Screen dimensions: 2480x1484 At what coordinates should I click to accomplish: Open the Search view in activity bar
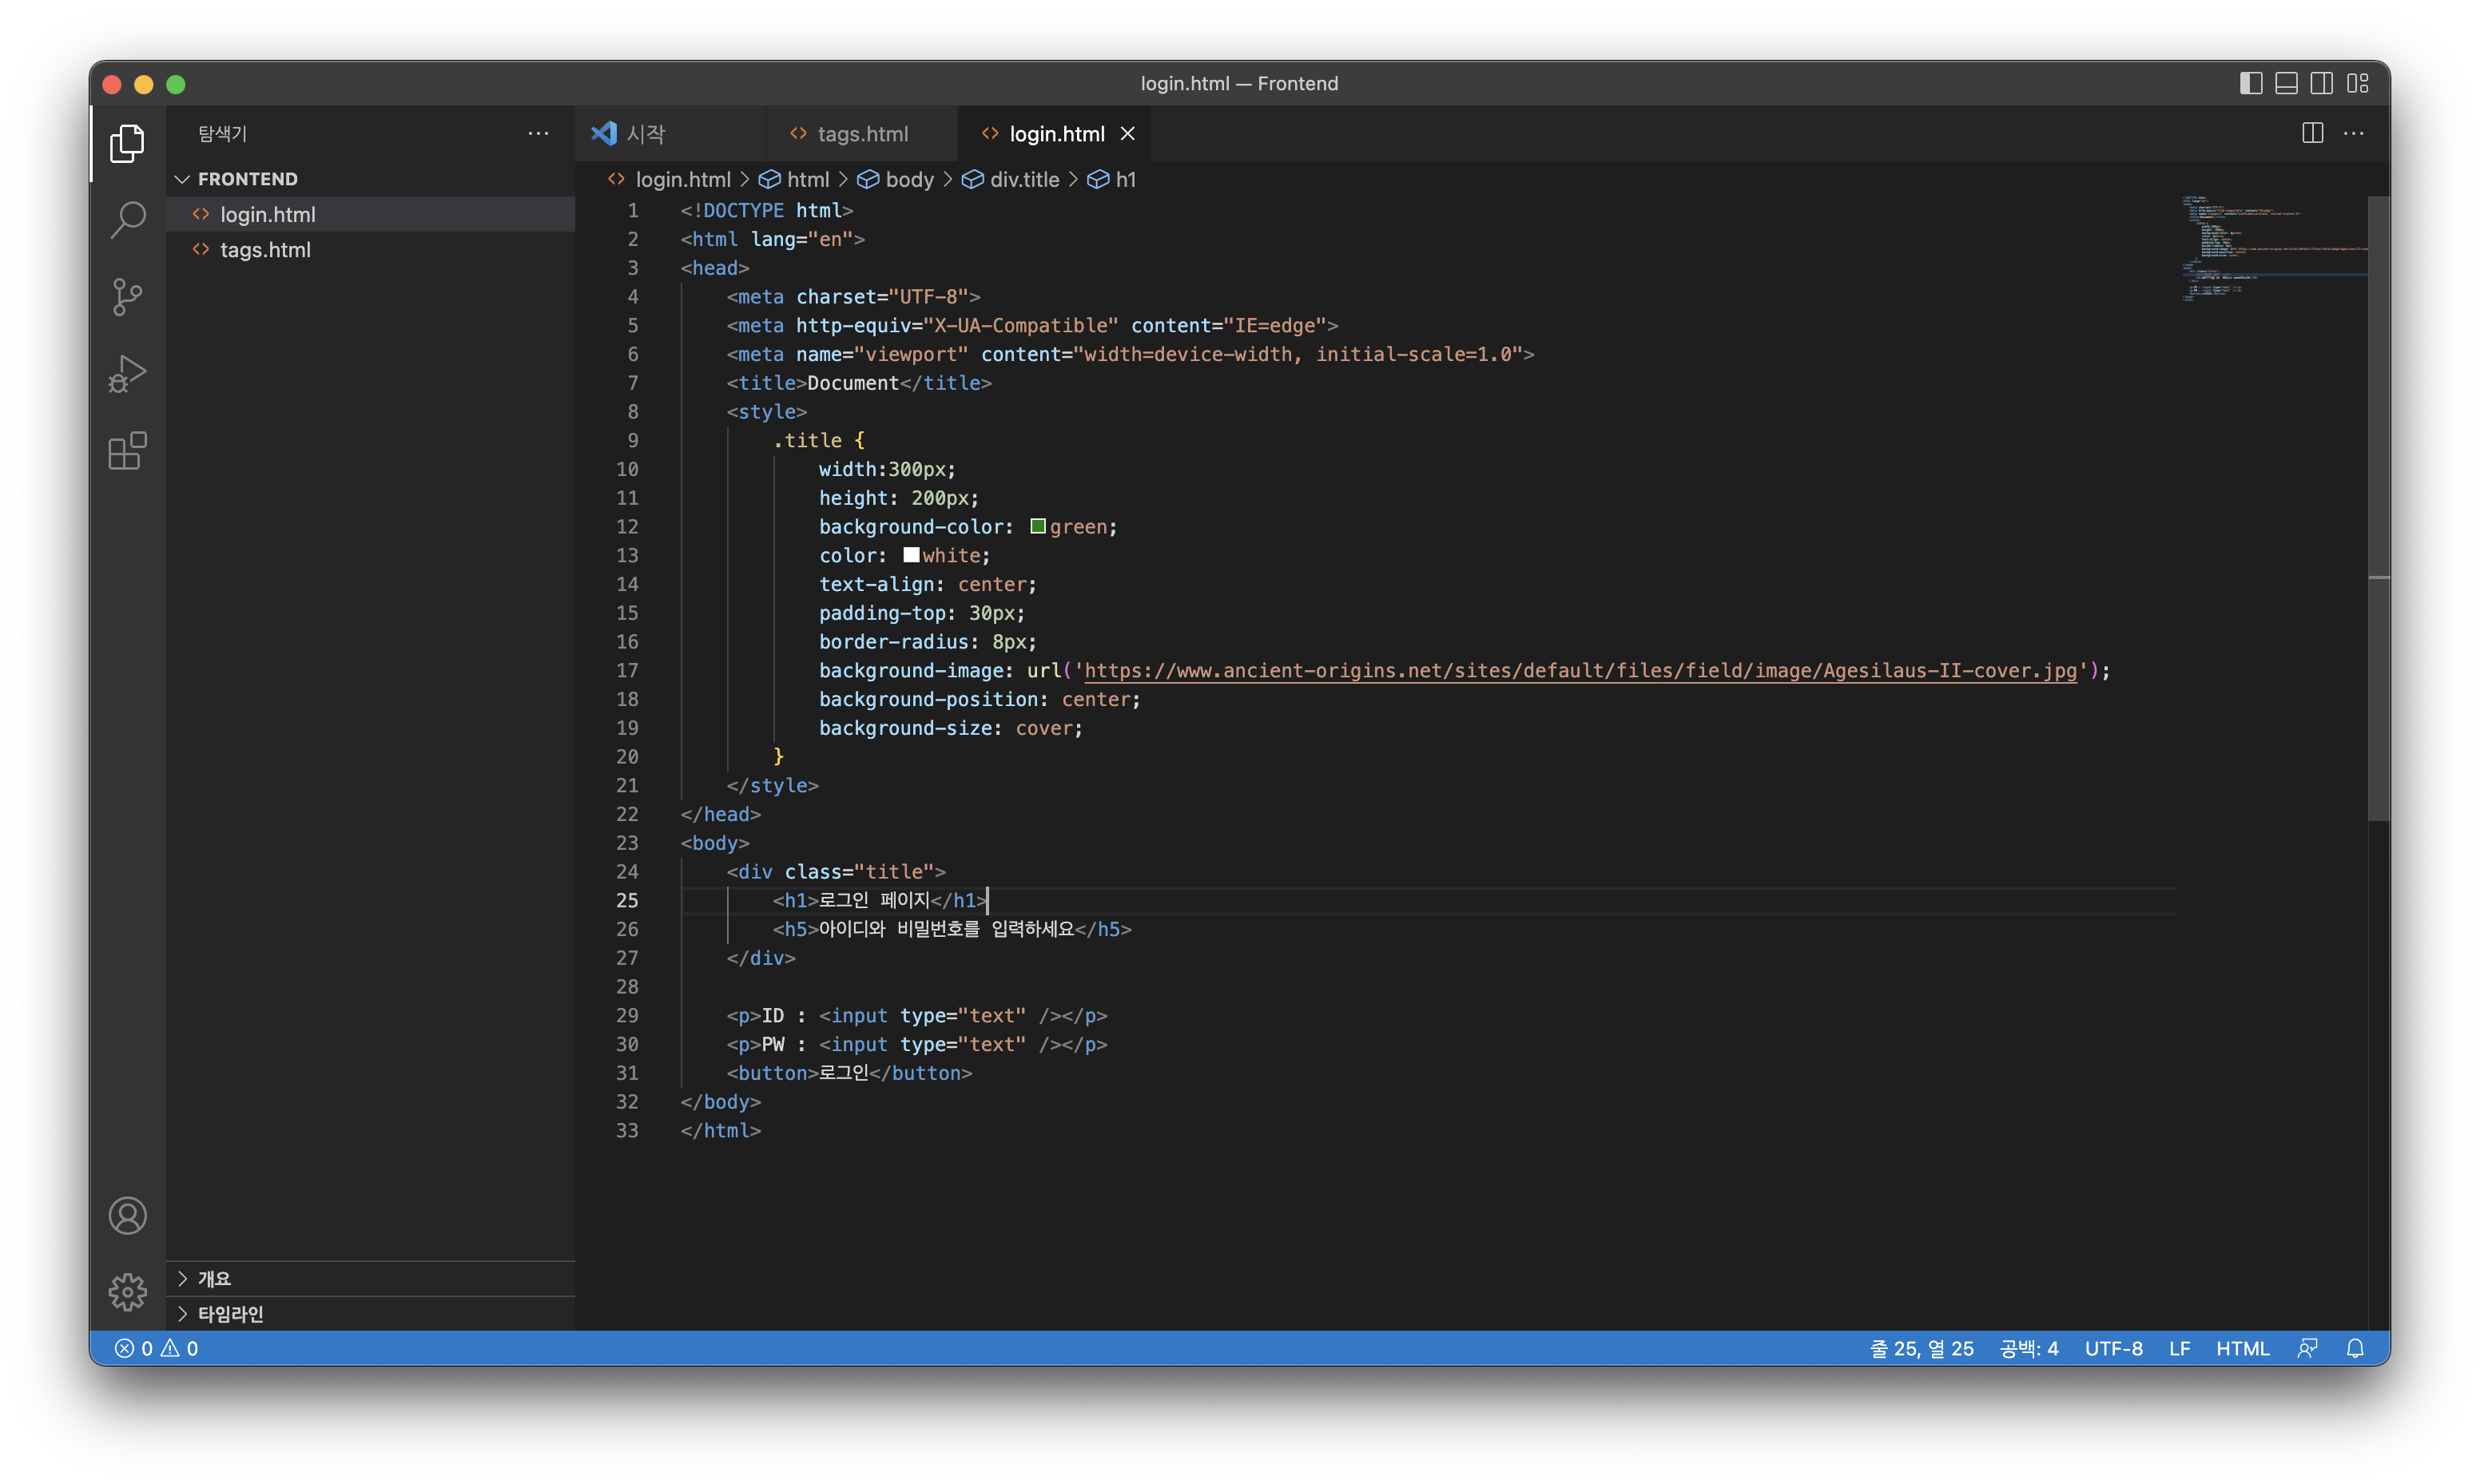127,219
